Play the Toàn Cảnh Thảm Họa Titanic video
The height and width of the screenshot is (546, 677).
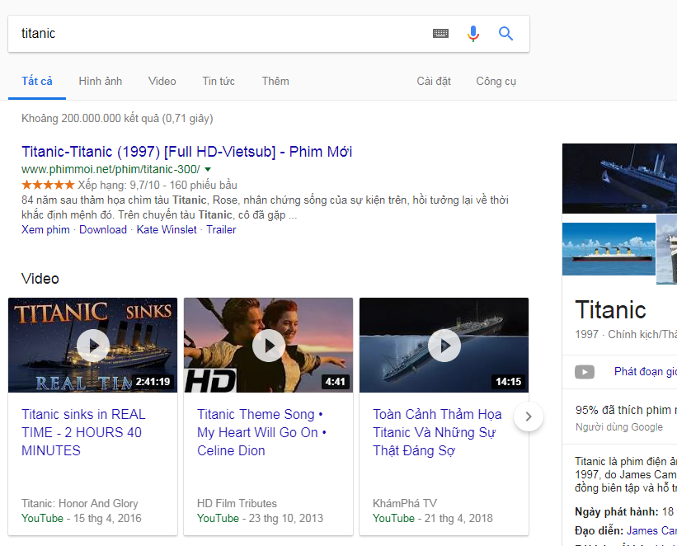pyautogui.click(x=444, y=345)
